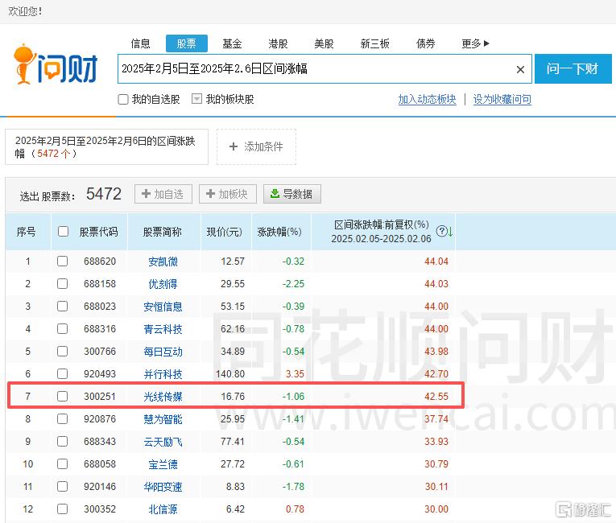This screenshot has width=616, height=523.
Task: Open stock link 每日互动
Action: tap(163, 352)
